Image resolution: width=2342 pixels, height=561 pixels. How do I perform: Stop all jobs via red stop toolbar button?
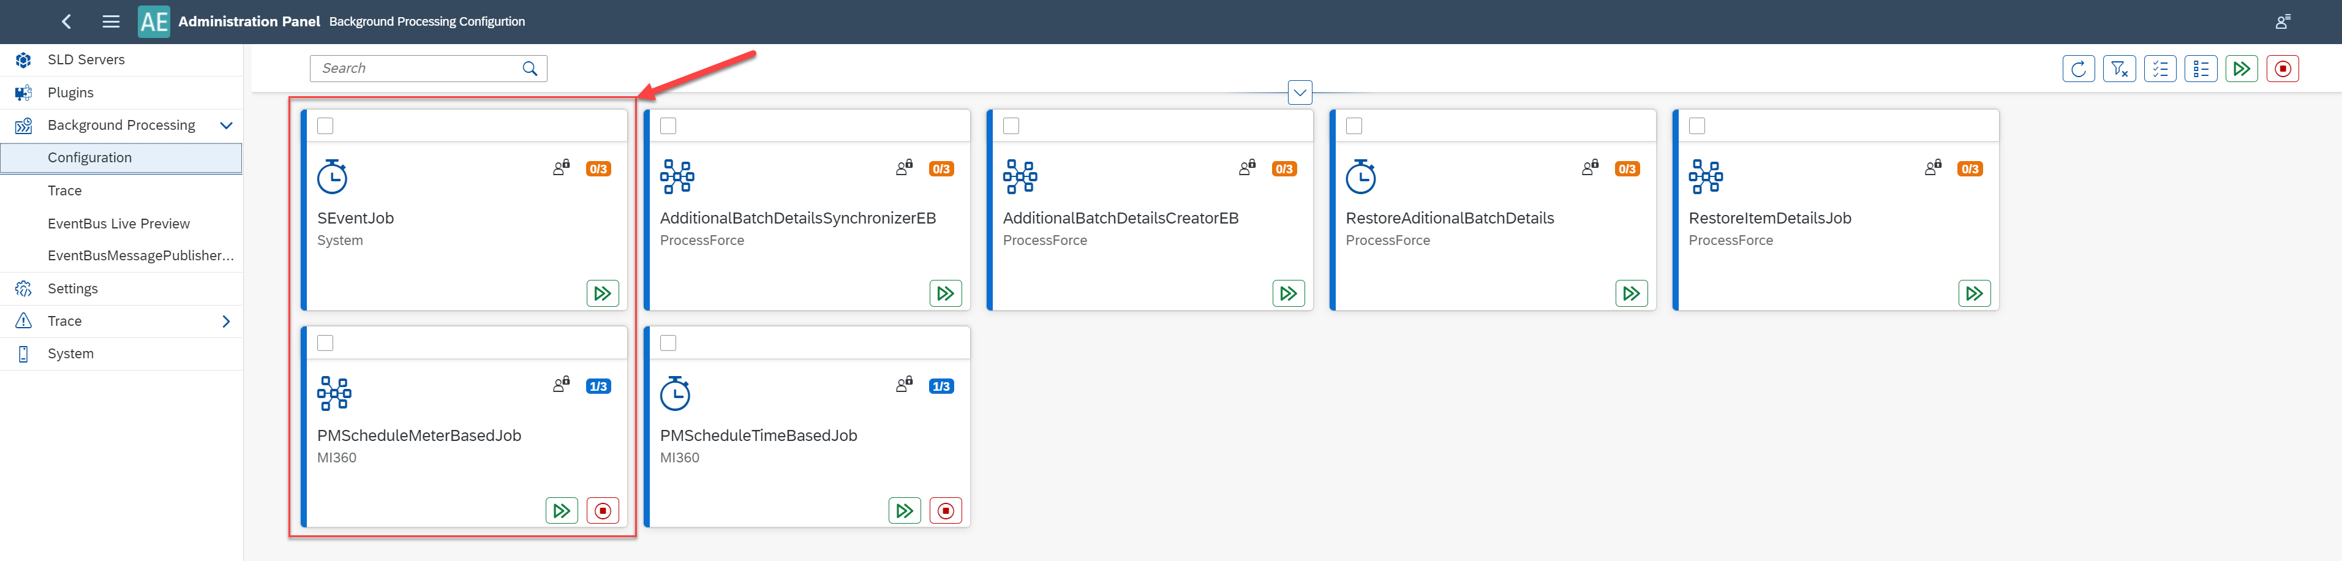point(2283,68)
